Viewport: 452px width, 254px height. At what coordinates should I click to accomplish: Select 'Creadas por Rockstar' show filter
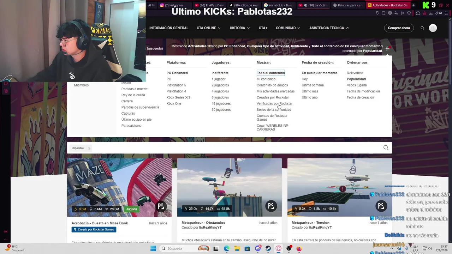coord(273,97)
